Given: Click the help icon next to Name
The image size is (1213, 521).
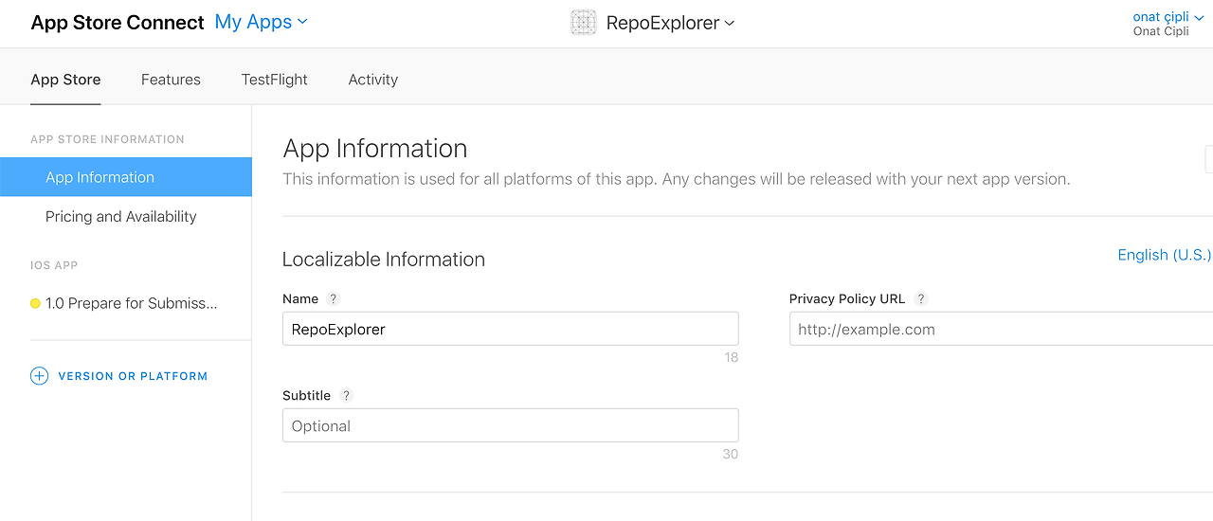Looking at the screenshot, I should 333,298.
